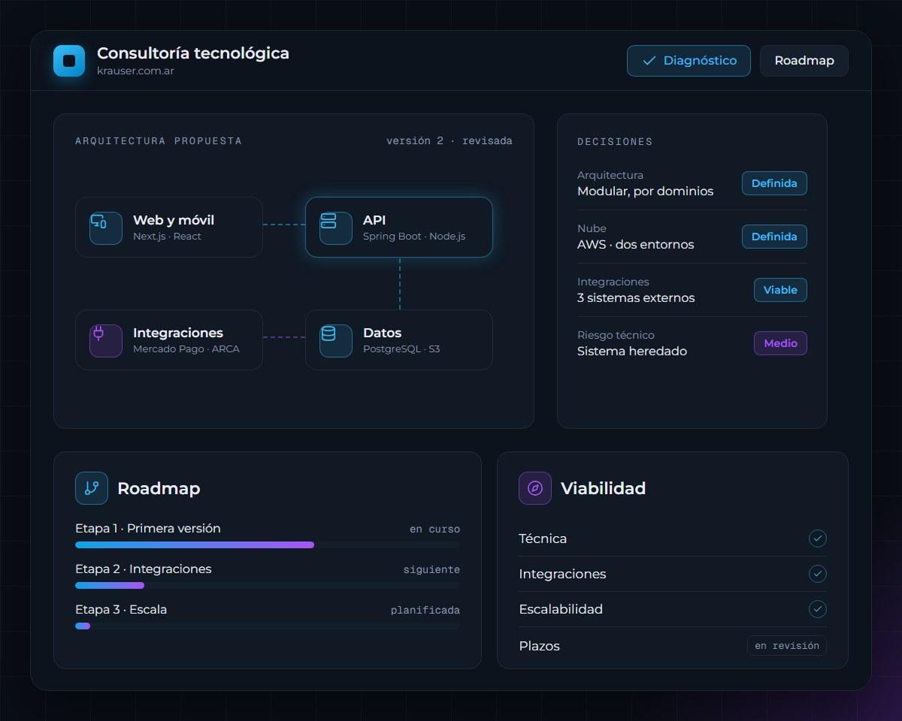Click the PostgreSQL · S3 subtitle
902x721 pixels.
click(401, 348)
